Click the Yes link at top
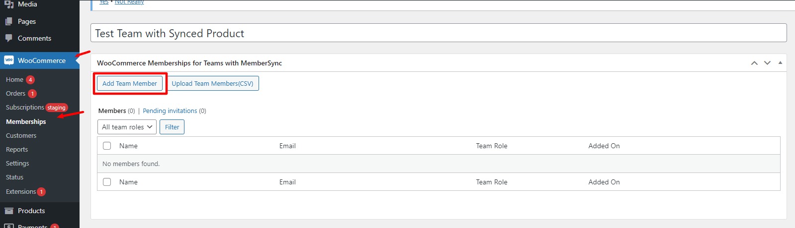Image resolution: width=795 pixels, height=228 pixels. click(104, 2)
